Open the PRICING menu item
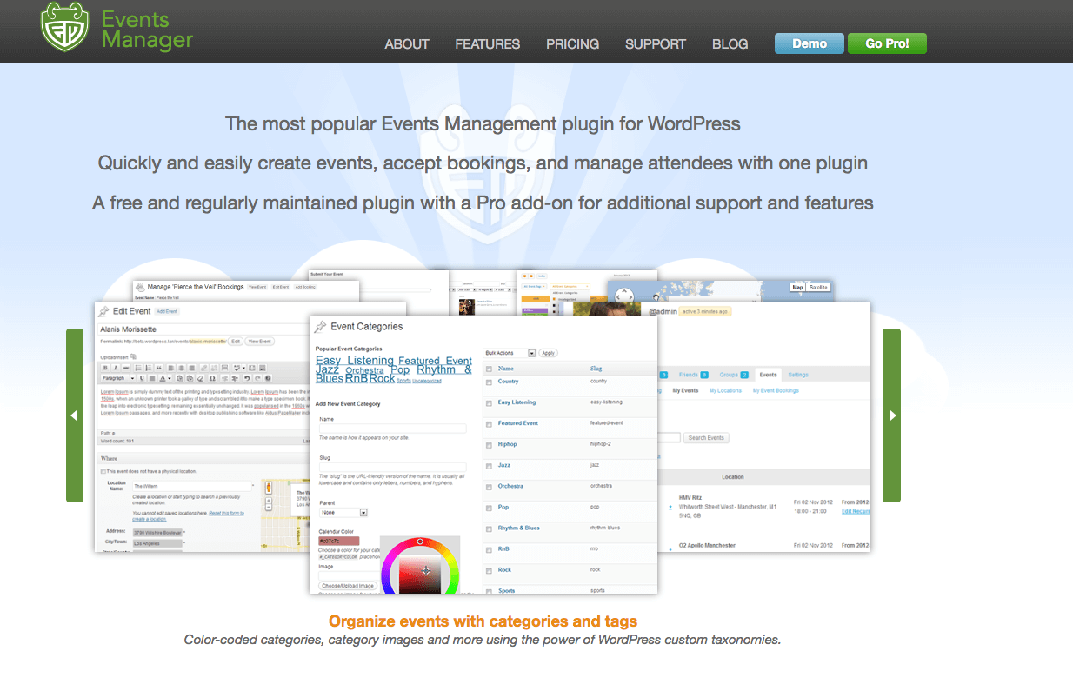Screen dimensions: 1073x678 (x=572, y=43)
